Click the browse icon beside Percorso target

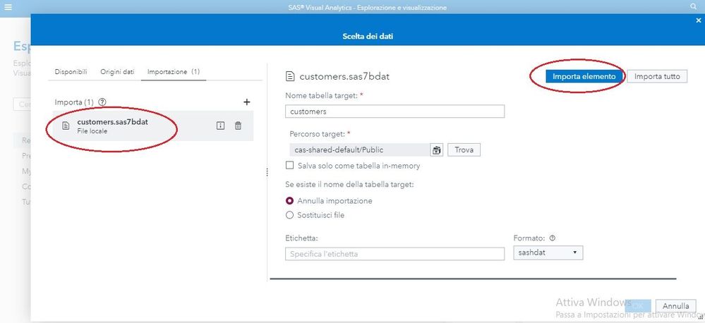(x=437, y=150)
